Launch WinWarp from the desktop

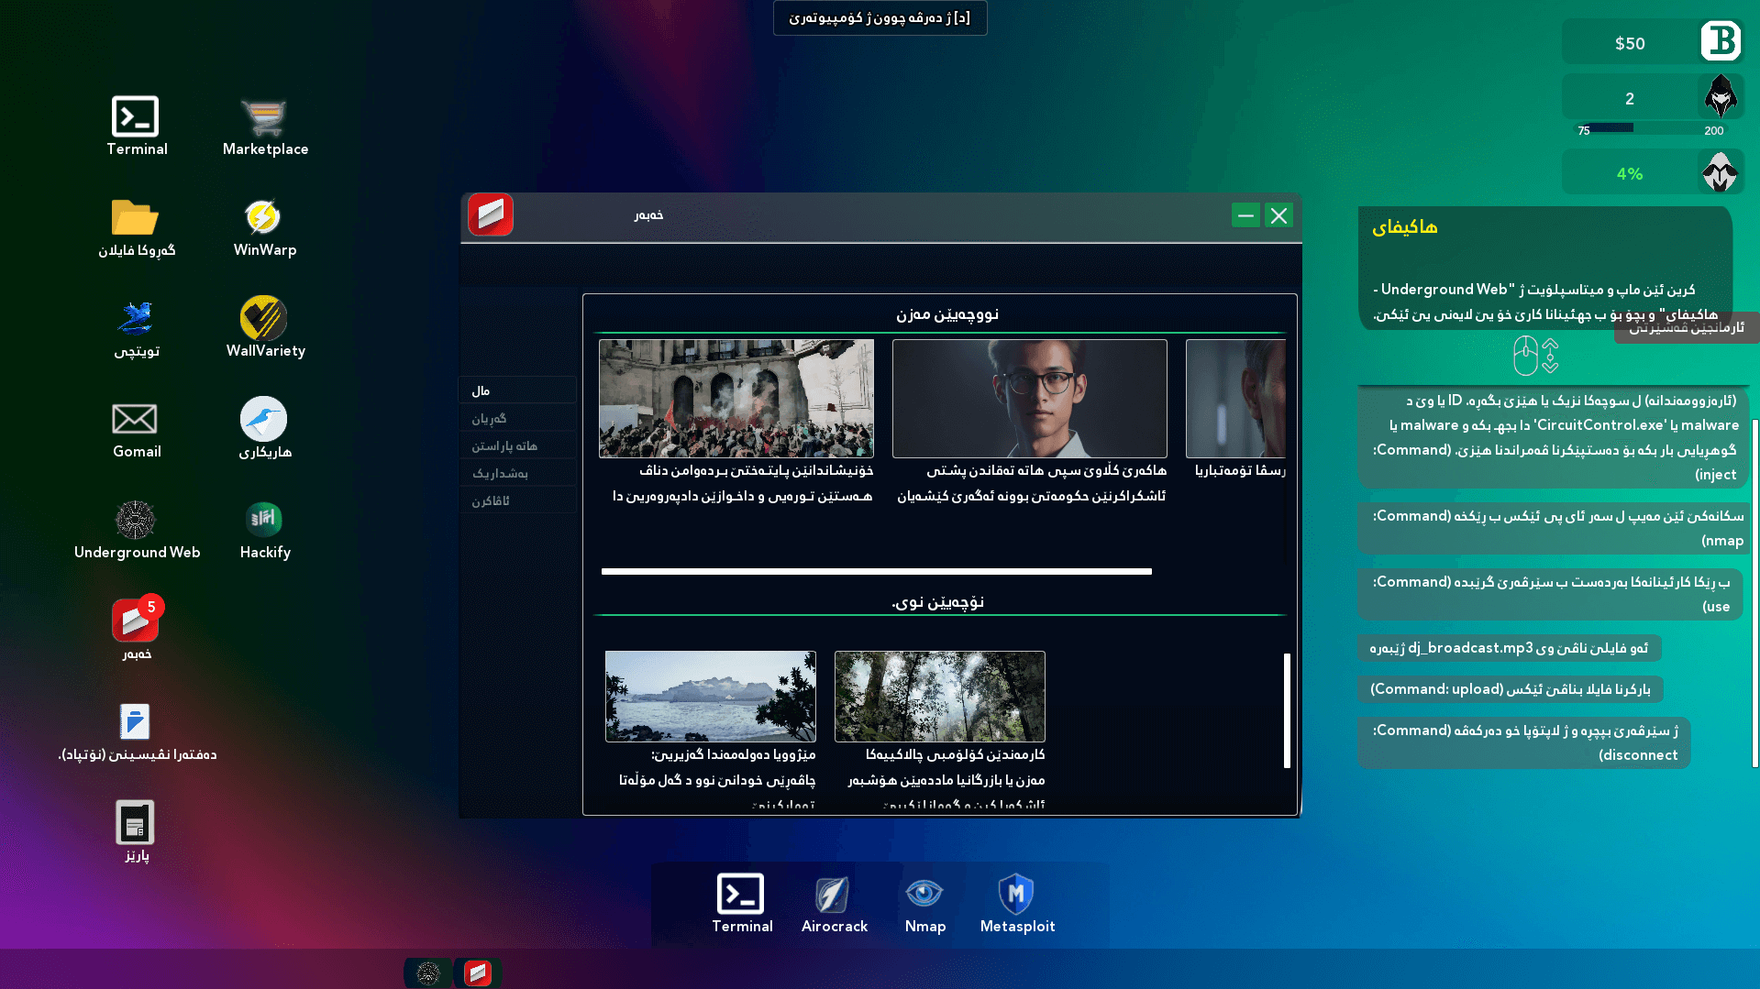(264, 218)
